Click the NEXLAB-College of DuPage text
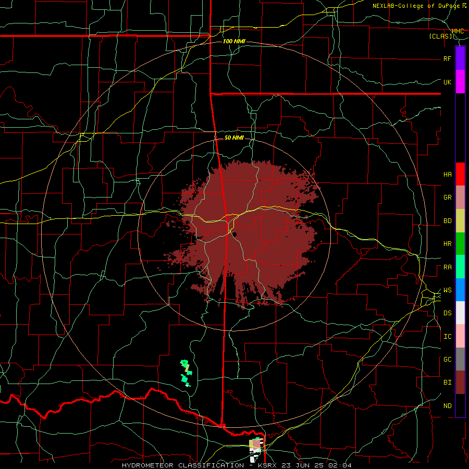Screen dimensions: 469x469 pyautogui.click(x=417, y=6)
